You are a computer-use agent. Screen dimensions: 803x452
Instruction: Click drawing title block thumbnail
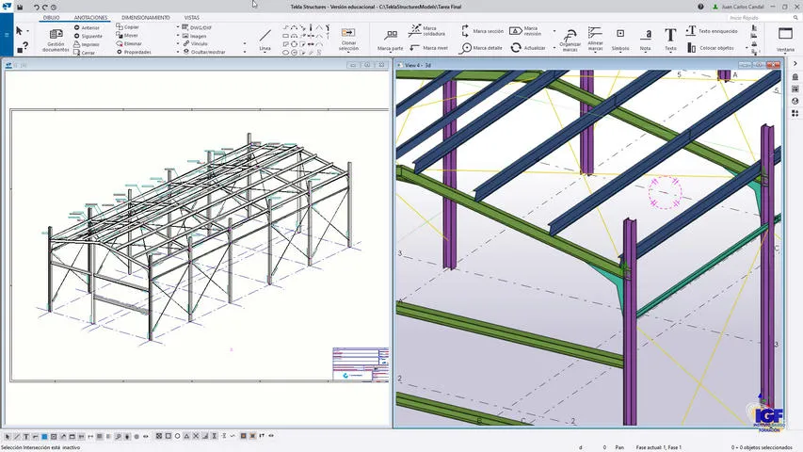pos(361,364)
